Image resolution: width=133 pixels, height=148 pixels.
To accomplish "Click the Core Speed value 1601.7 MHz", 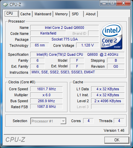I will (x=47, y=89).
